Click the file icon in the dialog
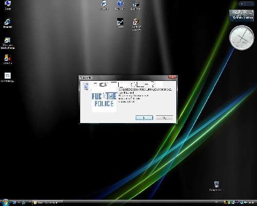257x206 pixels. (x=86, y=87)
